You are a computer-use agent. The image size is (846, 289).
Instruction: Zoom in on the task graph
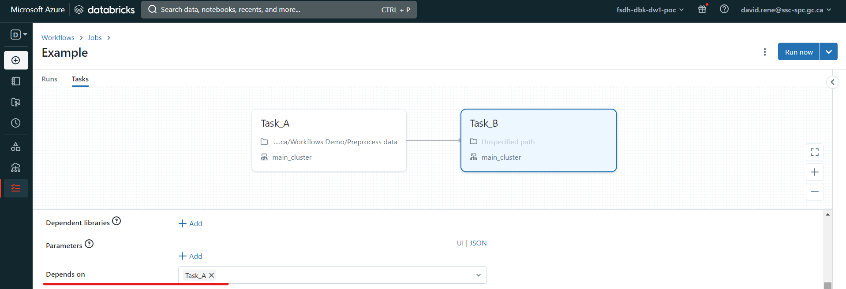pos(814,172)
